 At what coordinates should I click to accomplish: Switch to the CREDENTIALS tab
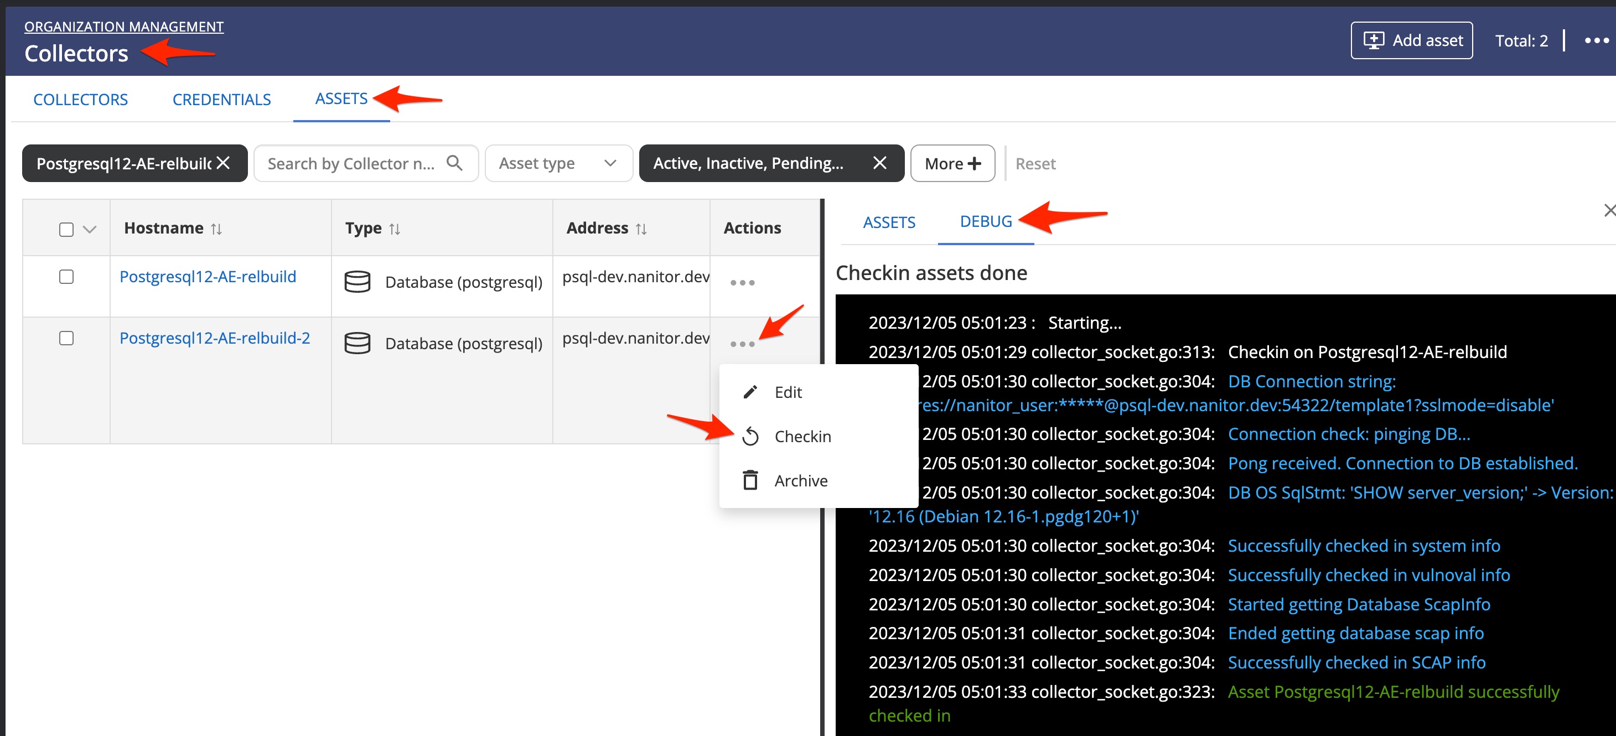[221, 99]
